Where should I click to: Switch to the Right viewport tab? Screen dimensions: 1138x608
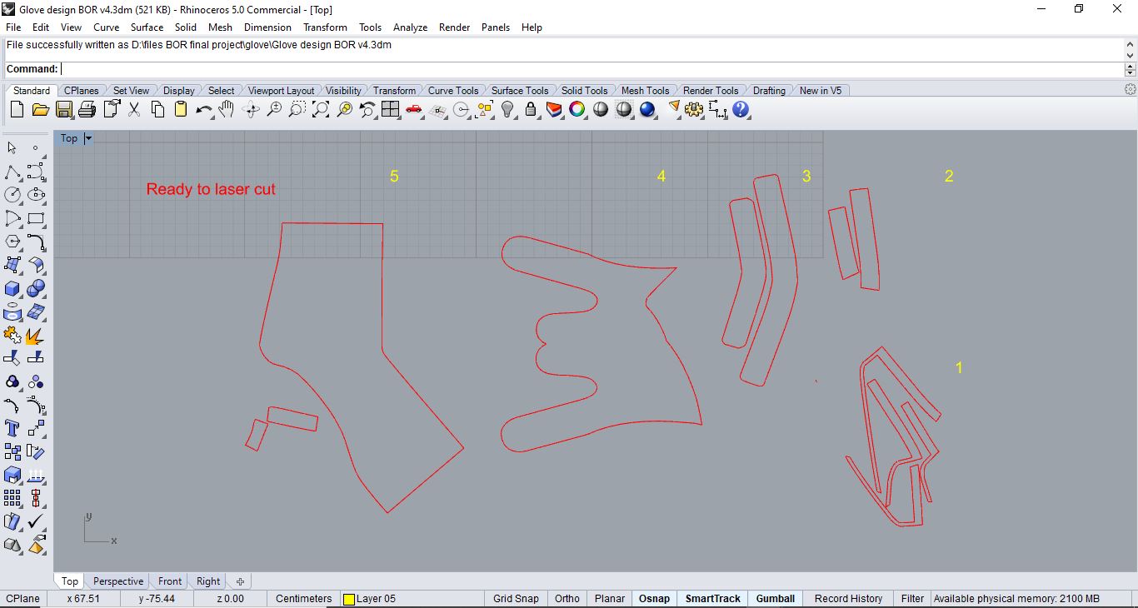point(208,581)
